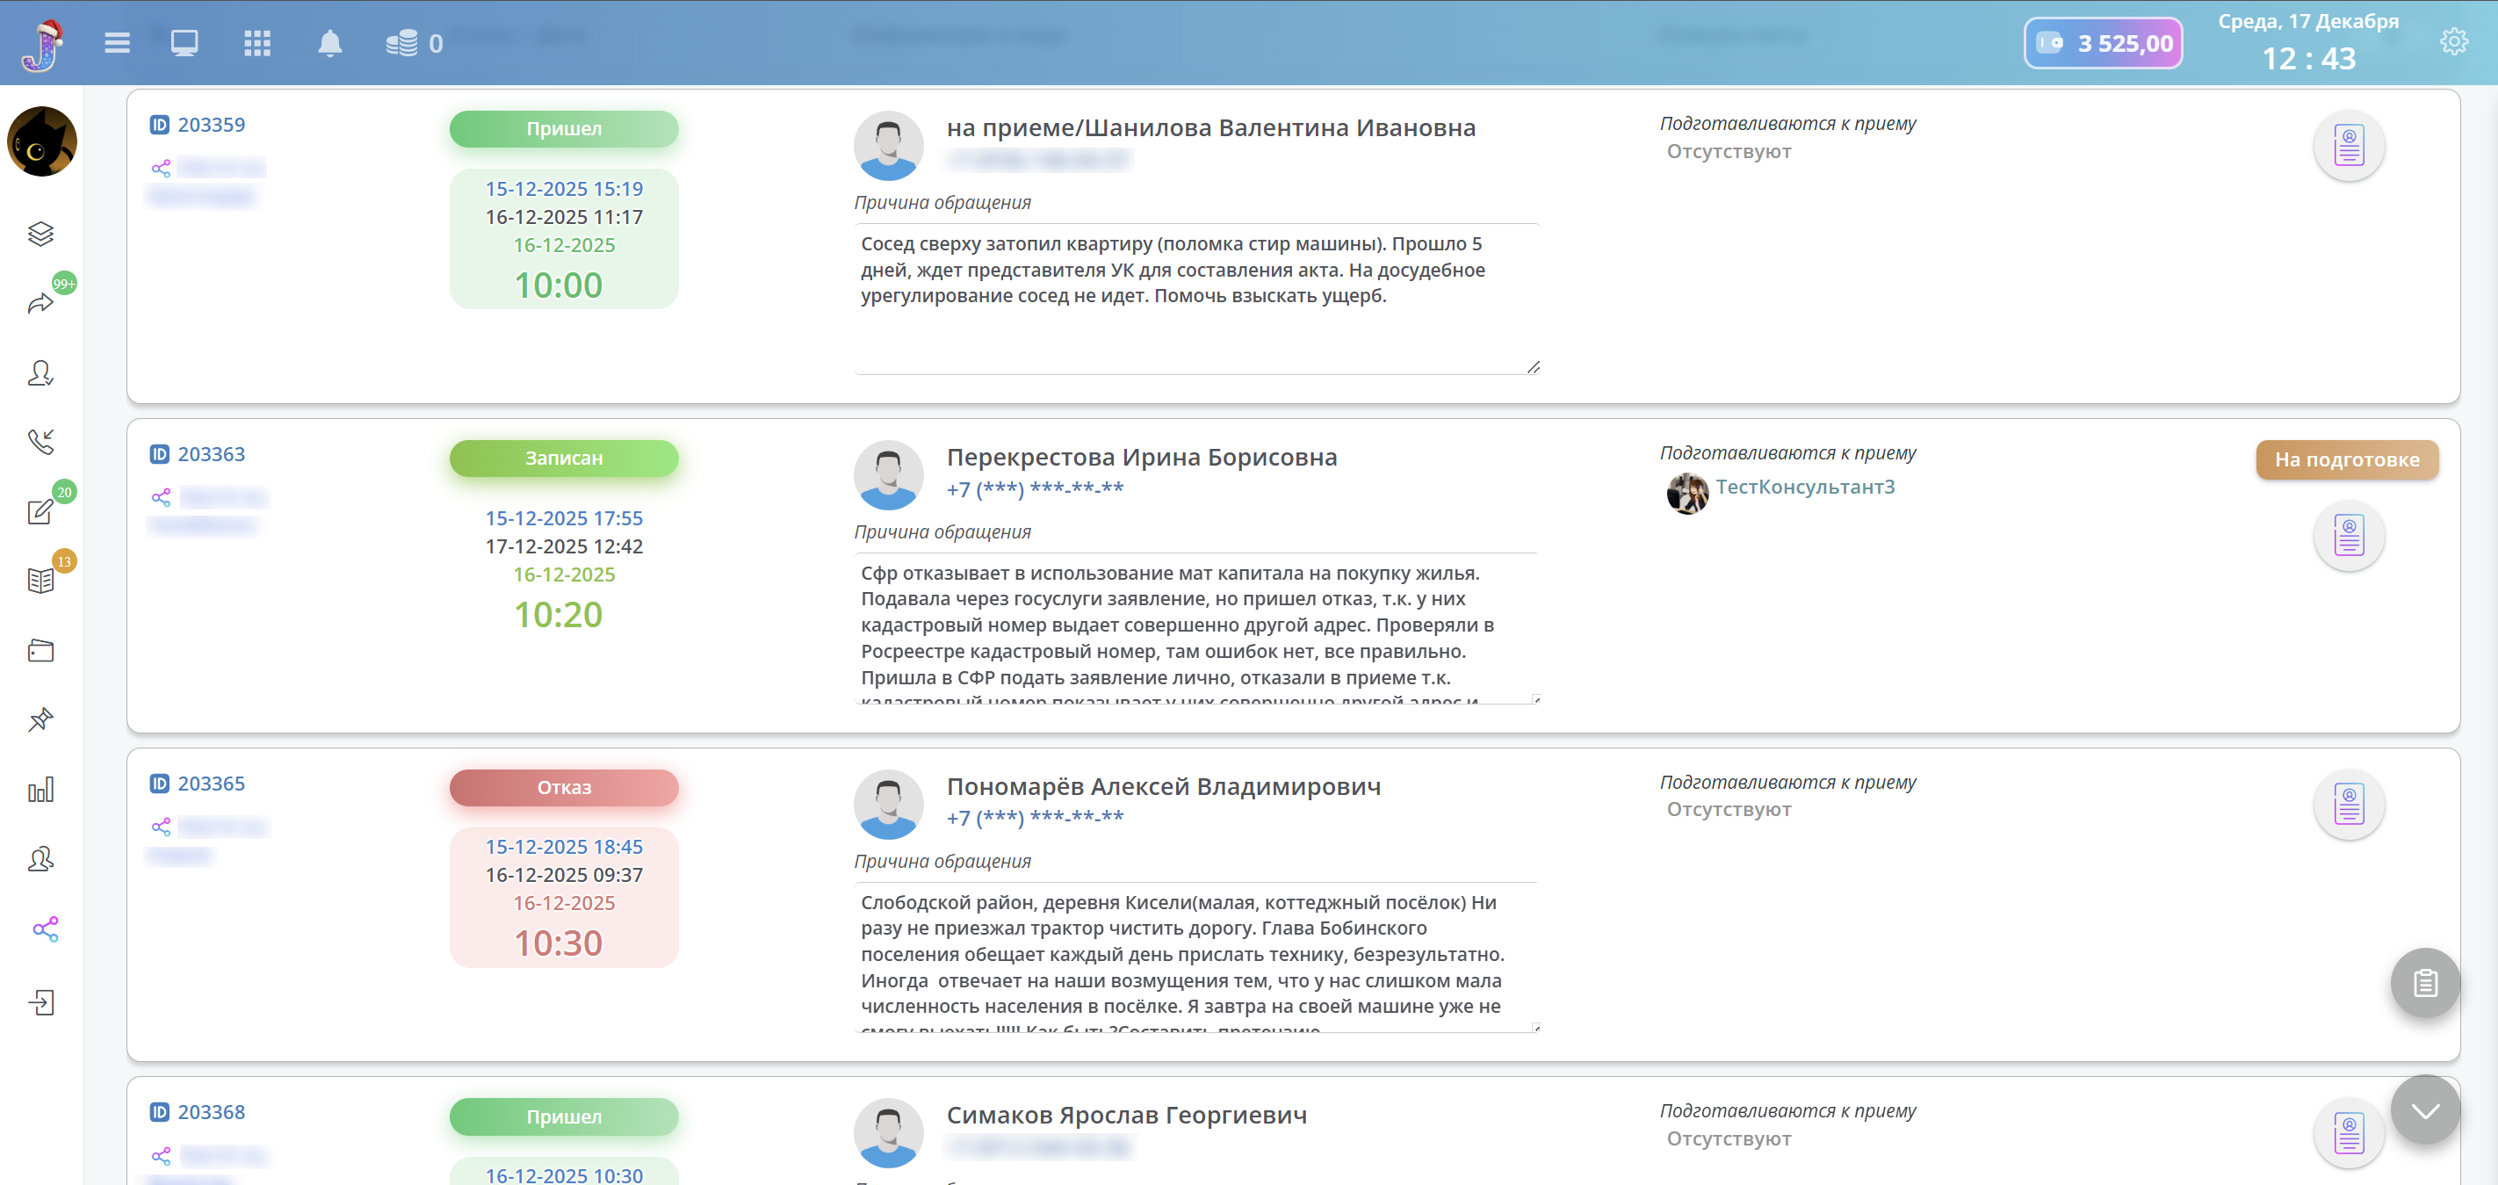Image resolution: width=2498 pixels, height=1185 pixels.
Task: Click the scroll-down chevron floating button
Action: (2424, 1110)
